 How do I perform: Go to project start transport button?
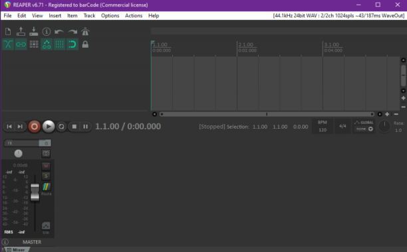click(9, 127)
